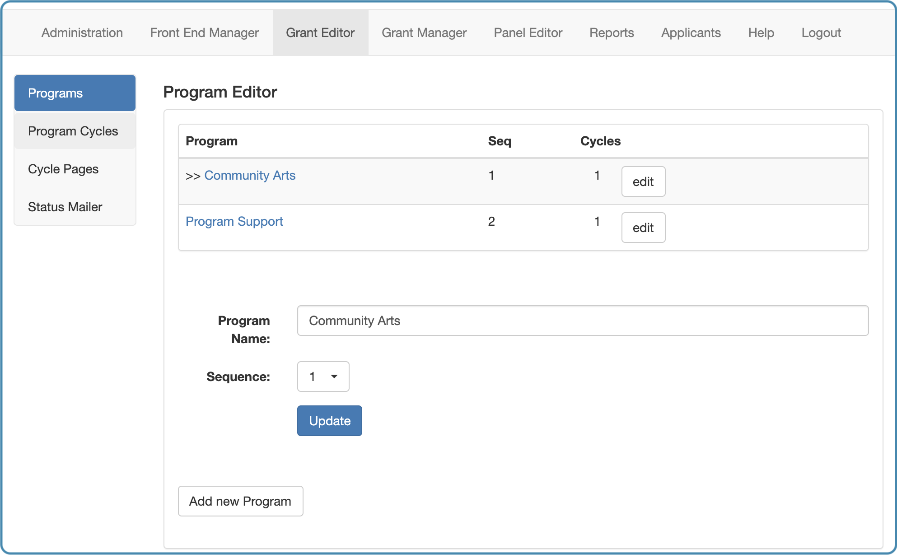This screenshot has height=558, width=897.
Task: Open Program Cycles sidebar item
Action: (75, 131)
